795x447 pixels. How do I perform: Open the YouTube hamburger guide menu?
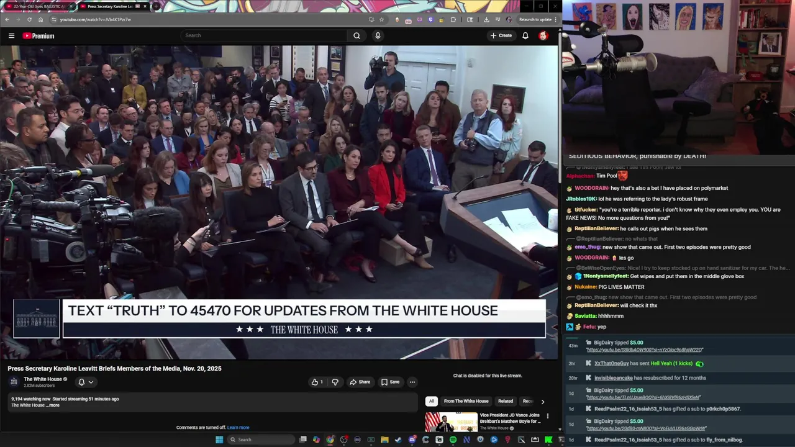[11, 36]
